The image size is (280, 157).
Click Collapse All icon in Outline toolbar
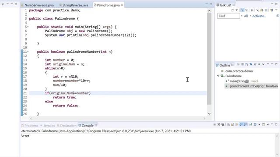point(243,65)
